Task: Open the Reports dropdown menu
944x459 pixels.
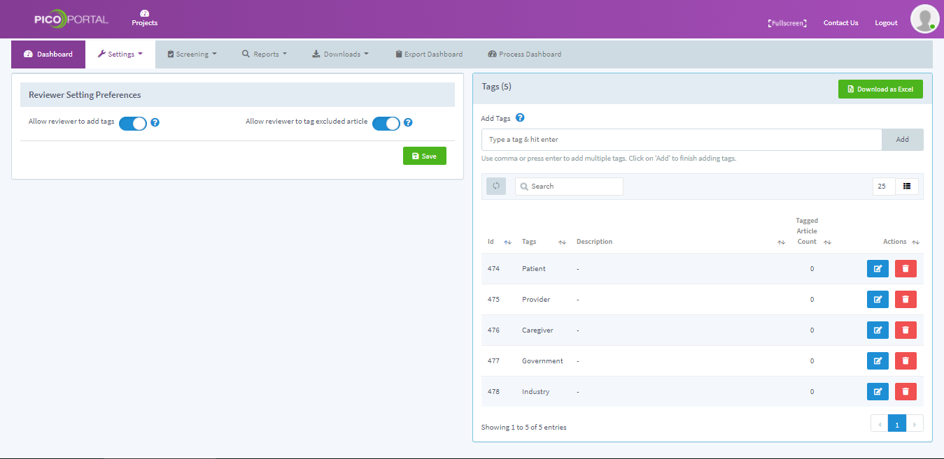Action: (x=265, y=54)
